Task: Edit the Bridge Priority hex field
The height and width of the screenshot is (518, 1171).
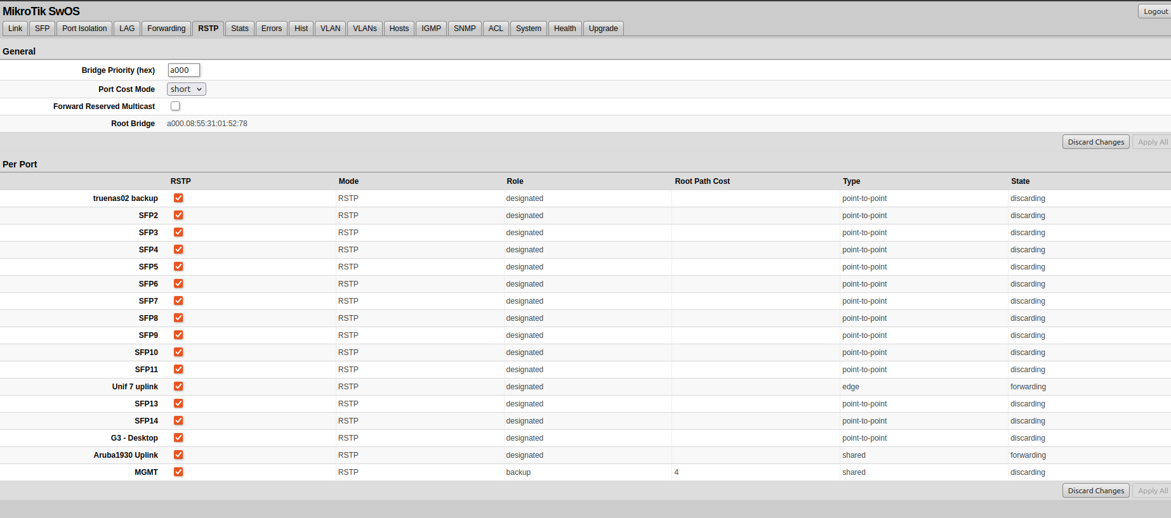Action: point(184,70)
